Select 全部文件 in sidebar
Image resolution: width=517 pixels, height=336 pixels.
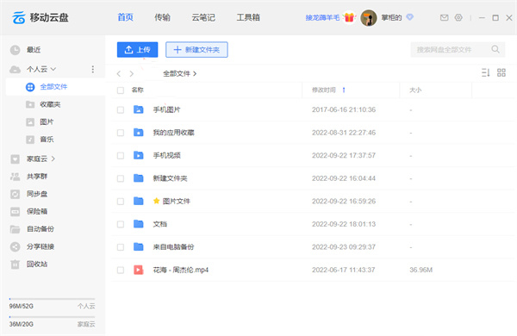pyautogui.click(x=55, y=87)
